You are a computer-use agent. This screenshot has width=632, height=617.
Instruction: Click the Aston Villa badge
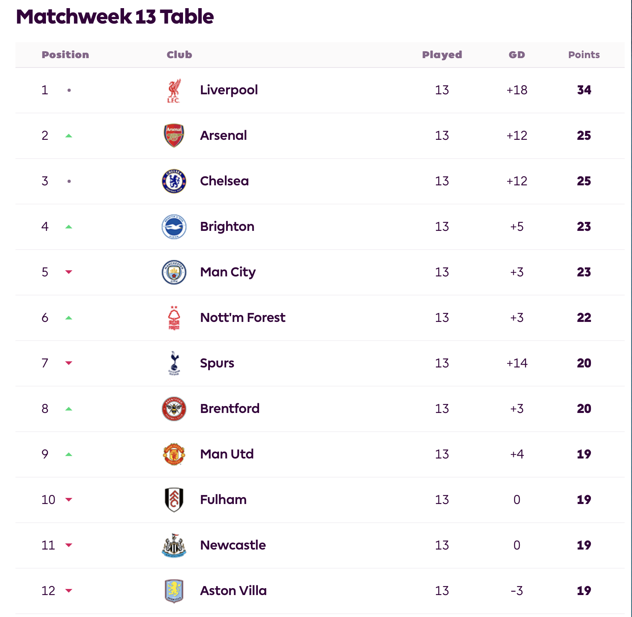(x=174, y=591)
